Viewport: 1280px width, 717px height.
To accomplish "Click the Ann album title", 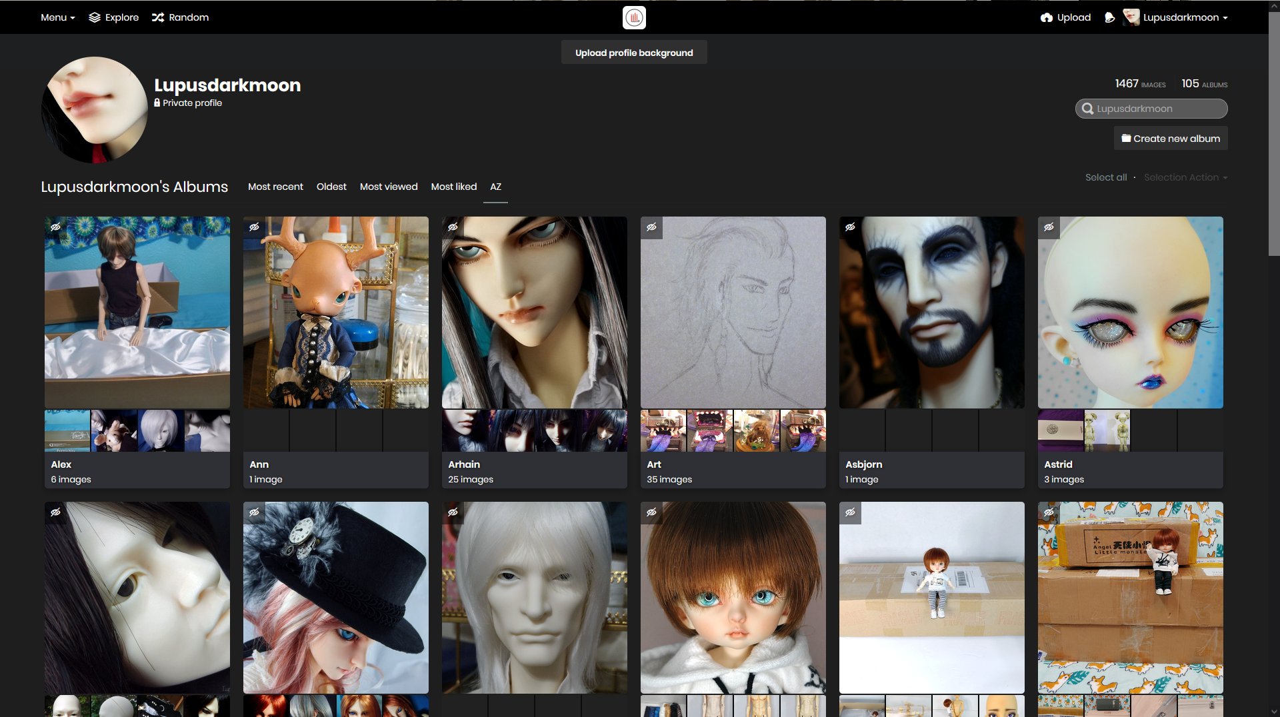I will pyautogui.click(x=259, y=464).
